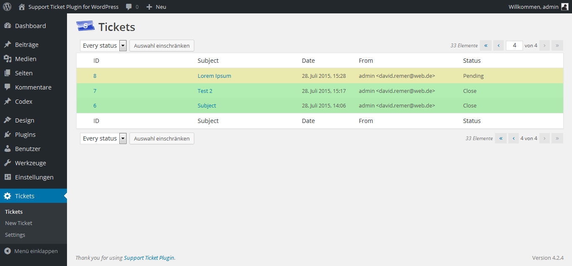Go to previous page using bottom pagination

(x=513, y=138)
